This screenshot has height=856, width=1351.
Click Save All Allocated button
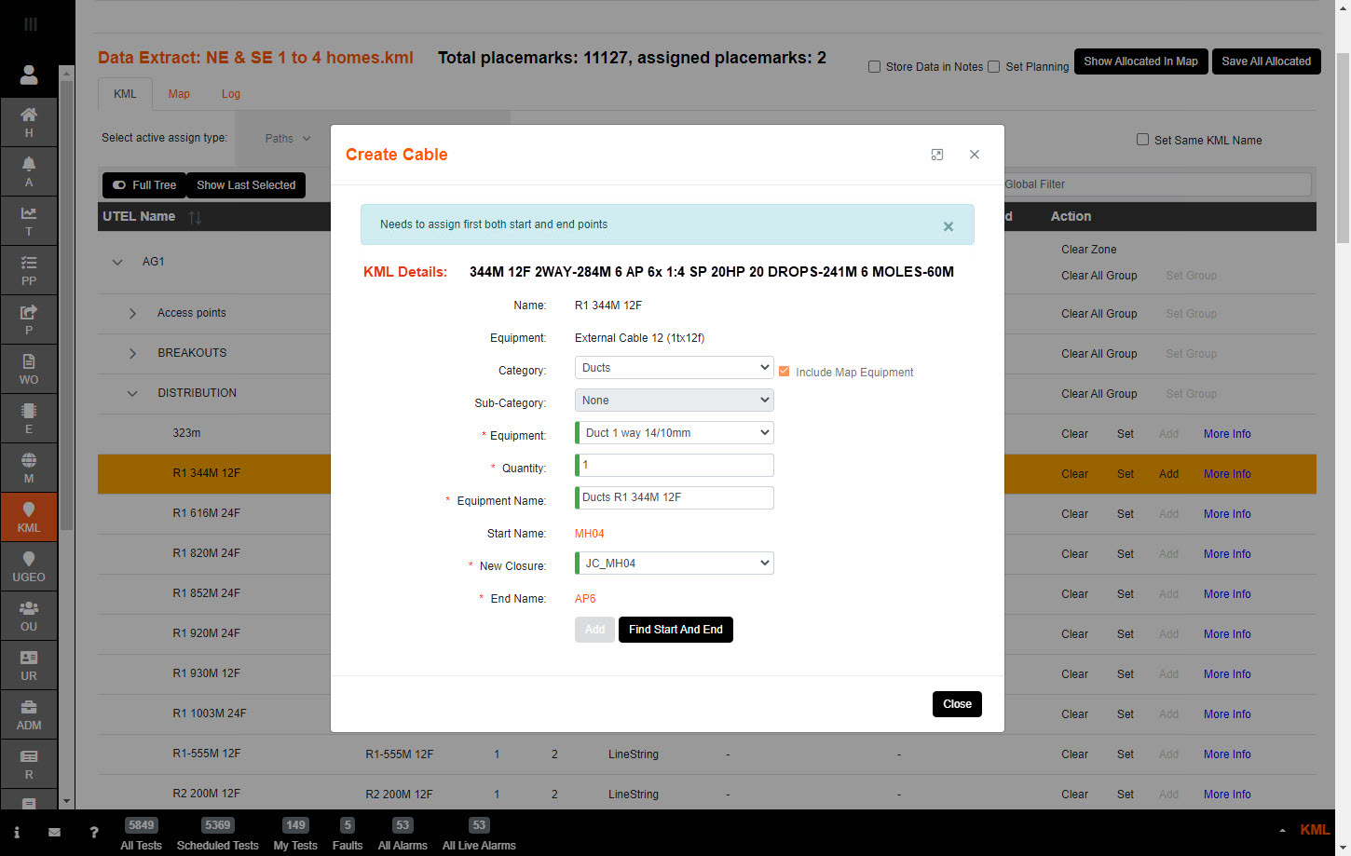pyautogui.click(x=1265, y=61)
